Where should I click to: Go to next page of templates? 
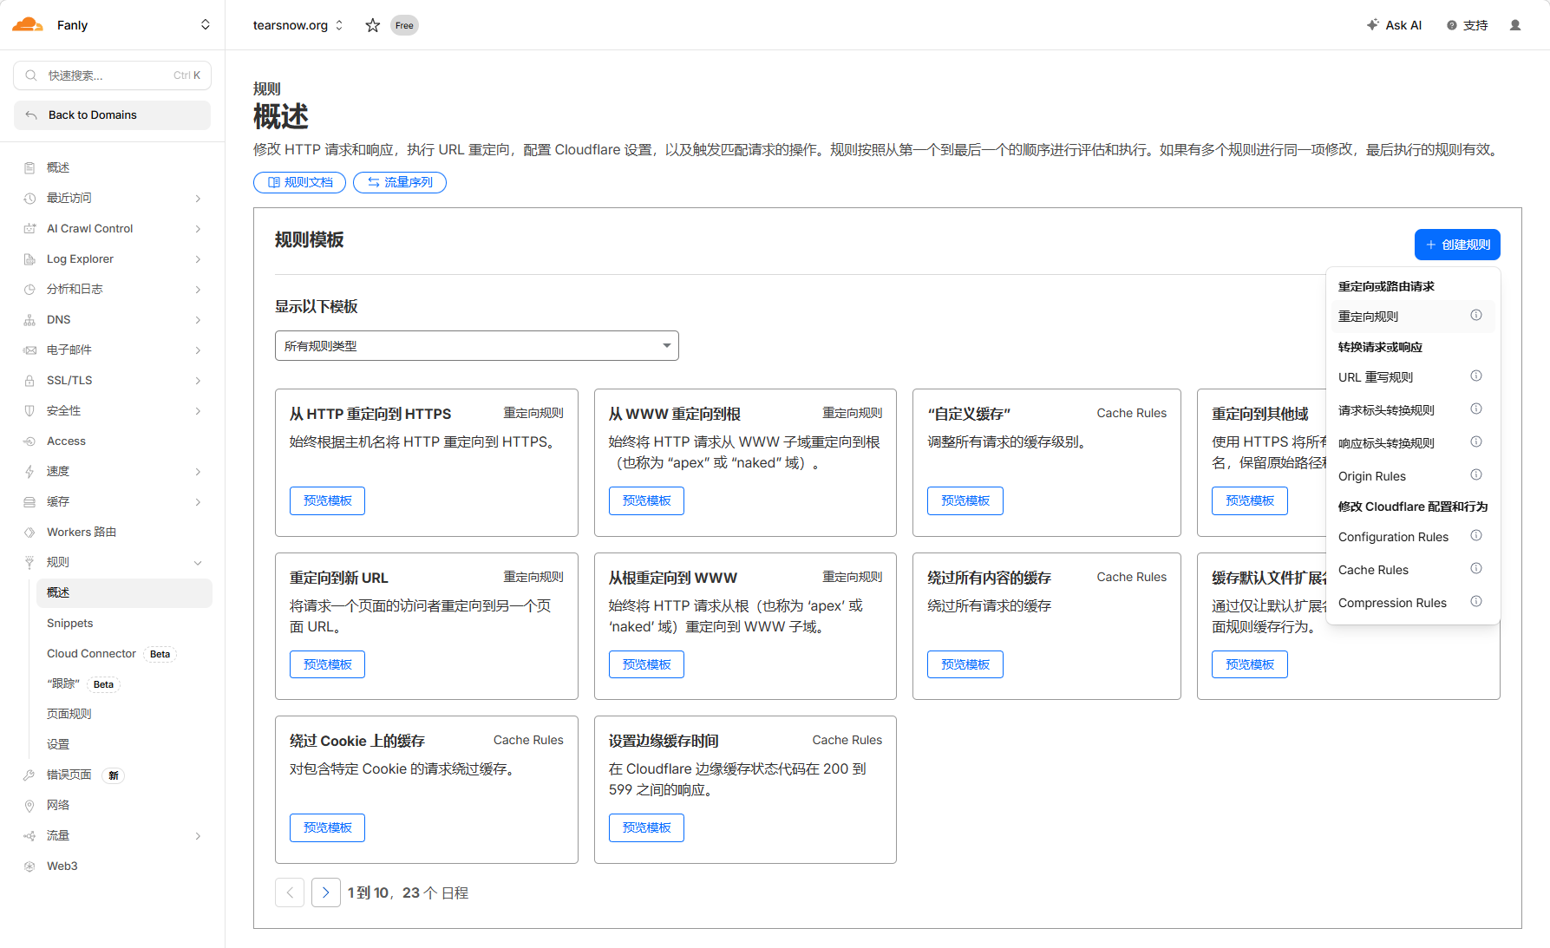[326, 892]
